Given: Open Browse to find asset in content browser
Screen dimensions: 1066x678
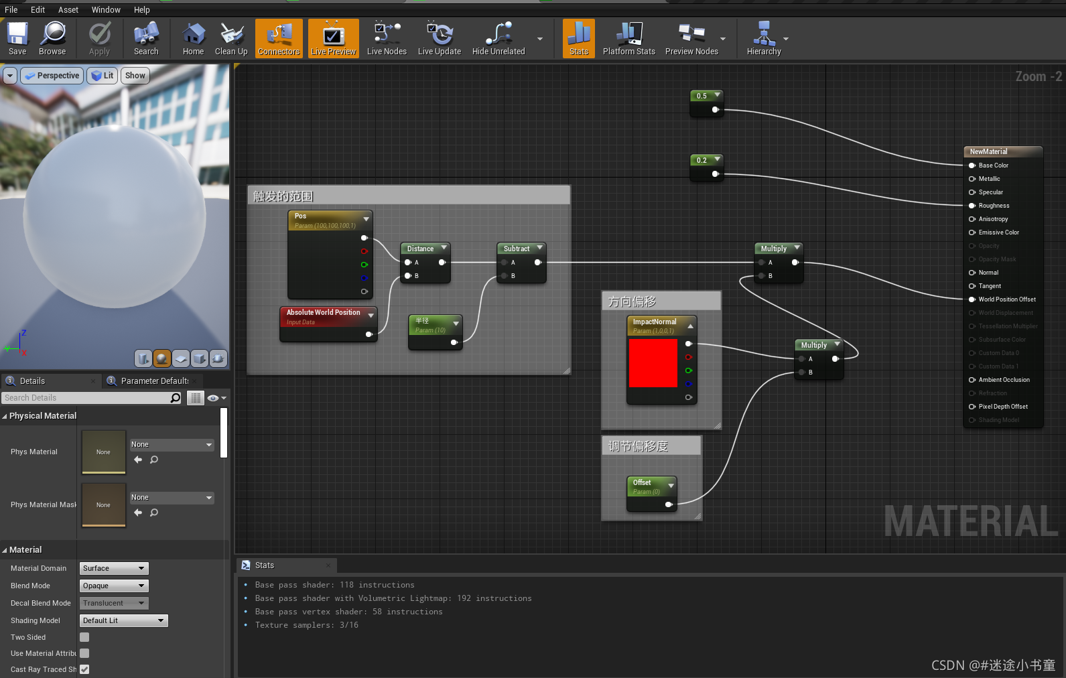Looking at the screenshot, I should [x=52, y=38].
